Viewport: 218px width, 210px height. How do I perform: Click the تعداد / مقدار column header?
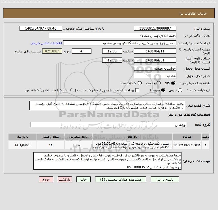tap(51, 137)
